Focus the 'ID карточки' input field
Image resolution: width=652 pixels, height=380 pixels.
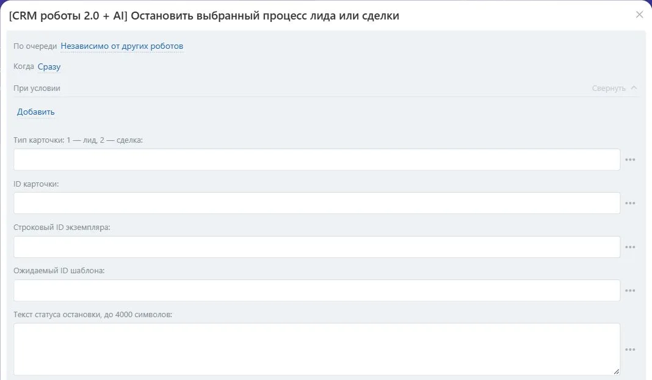[x=317, y=203]
